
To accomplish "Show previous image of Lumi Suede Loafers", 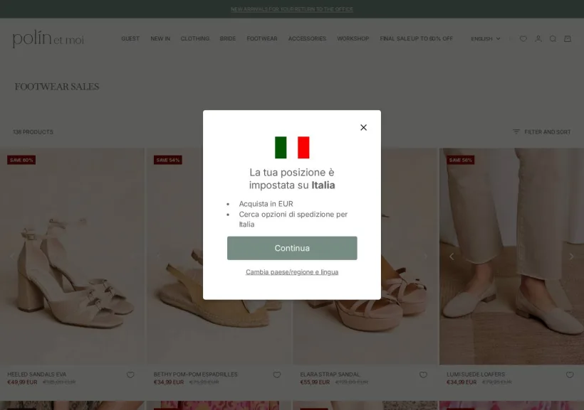I will click(x=452, y=257).
